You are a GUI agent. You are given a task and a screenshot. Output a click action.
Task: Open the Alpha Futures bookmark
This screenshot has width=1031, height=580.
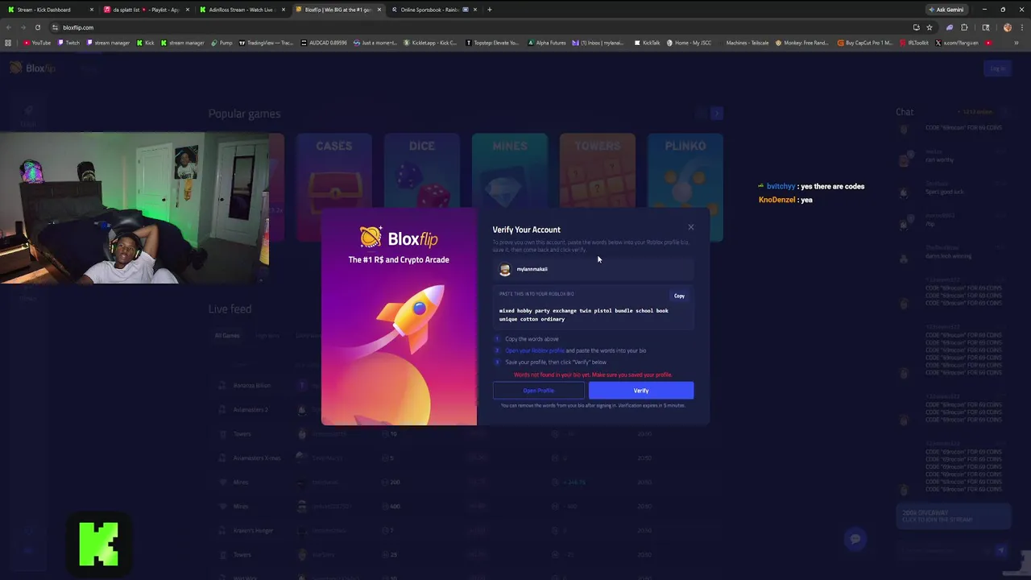coord(547,43)
